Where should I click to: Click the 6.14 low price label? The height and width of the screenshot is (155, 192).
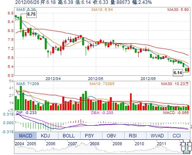pyautogui.click(x=178, y=73)
